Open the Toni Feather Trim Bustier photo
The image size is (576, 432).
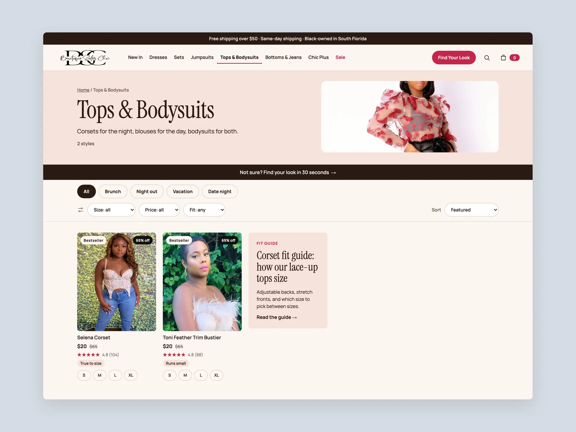pos(202,282)
